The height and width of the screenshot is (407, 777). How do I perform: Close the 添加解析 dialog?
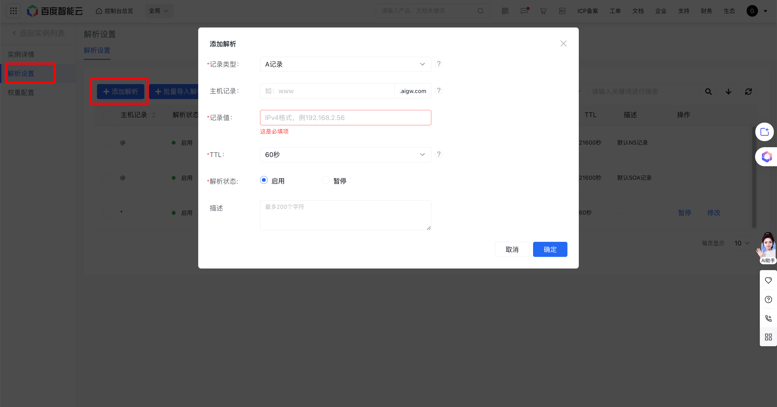(563, 44)
